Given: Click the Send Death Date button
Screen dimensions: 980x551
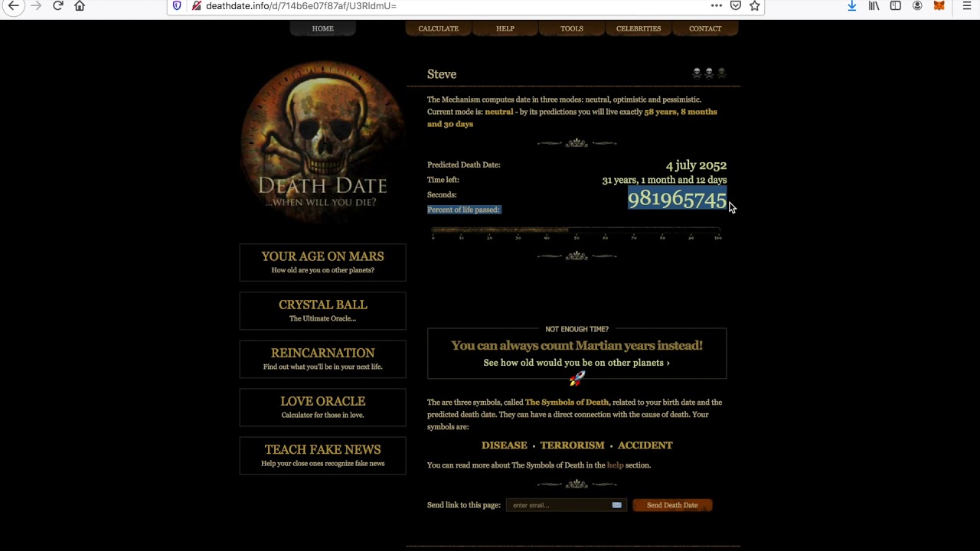Looking at the screenshot, I should pyautogui.click(x=672, y=505).
